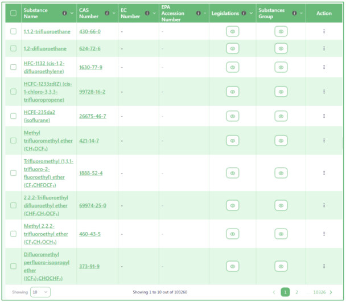Open Difluoromethyl perfluoro-isopropyl ether link

click(46, 266)
